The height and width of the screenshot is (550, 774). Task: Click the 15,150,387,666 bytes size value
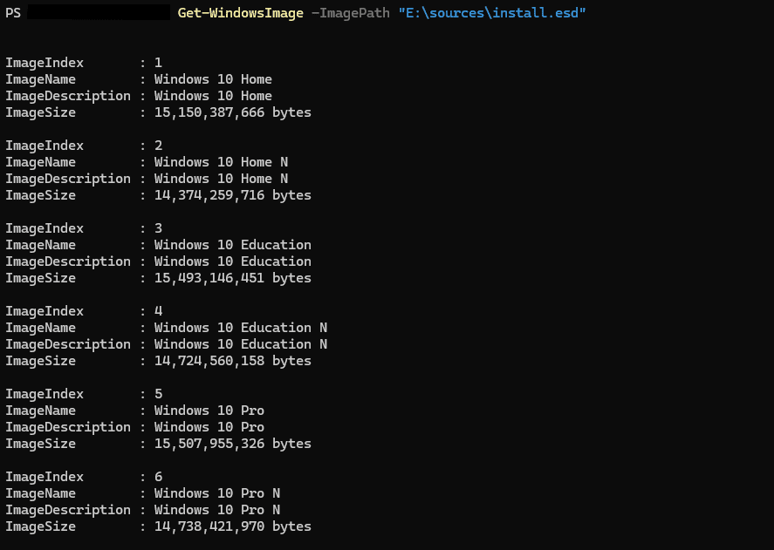(232, 112)
